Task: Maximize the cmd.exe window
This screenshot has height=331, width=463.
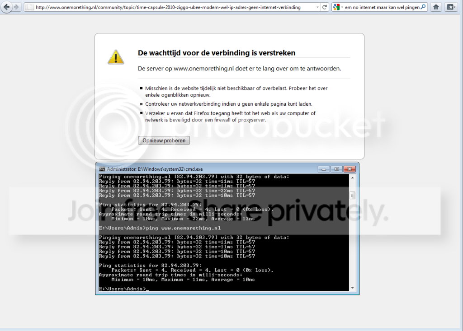Action: [336, 168]
